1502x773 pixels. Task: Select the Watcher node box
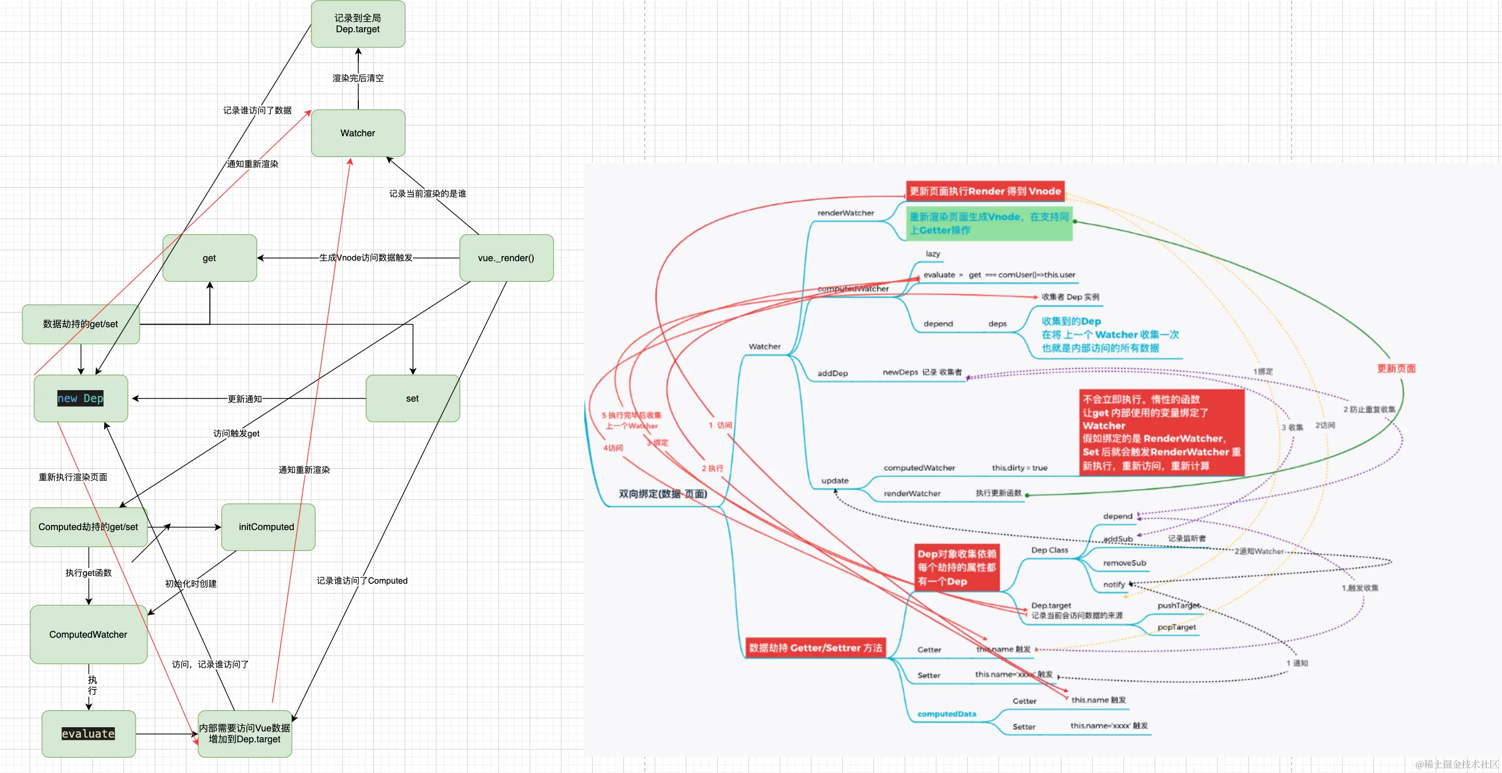(357, 133)
